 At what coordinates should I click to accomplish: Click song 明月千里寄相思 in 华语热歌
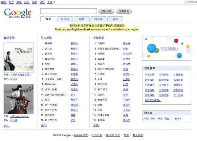[106, 69]
